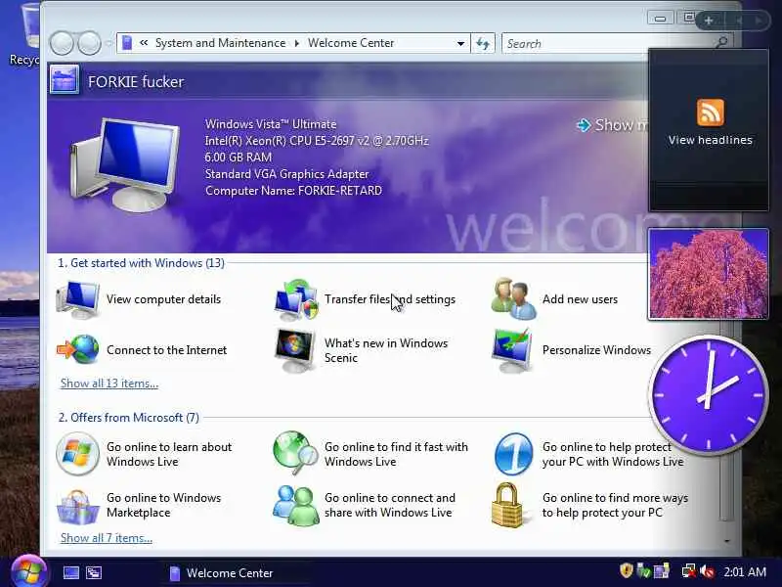Open find it fast with Windows Live icon
Screen dimensions: 782x587
pyautogui.click(x=296, y=453)
